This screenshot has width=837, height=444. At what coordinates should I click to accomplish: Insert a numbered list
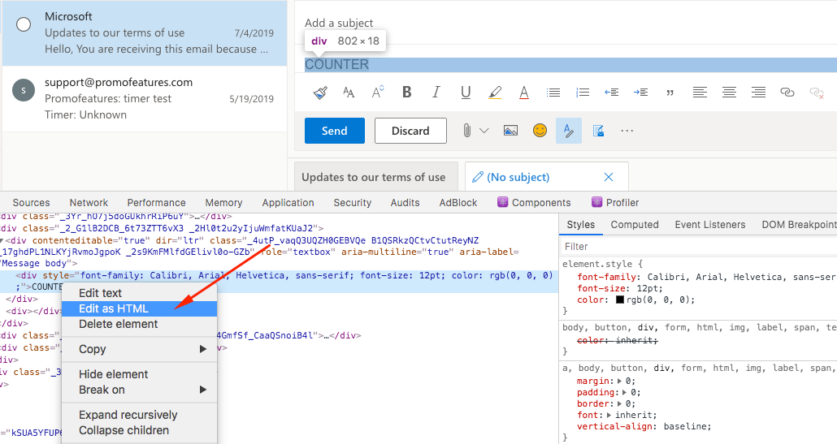pos(583,93)
